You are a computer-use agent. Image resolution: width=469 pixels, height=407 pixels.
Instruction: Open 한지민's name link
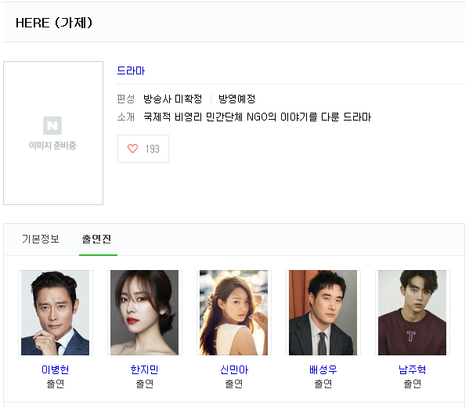(x=145, y=370)
